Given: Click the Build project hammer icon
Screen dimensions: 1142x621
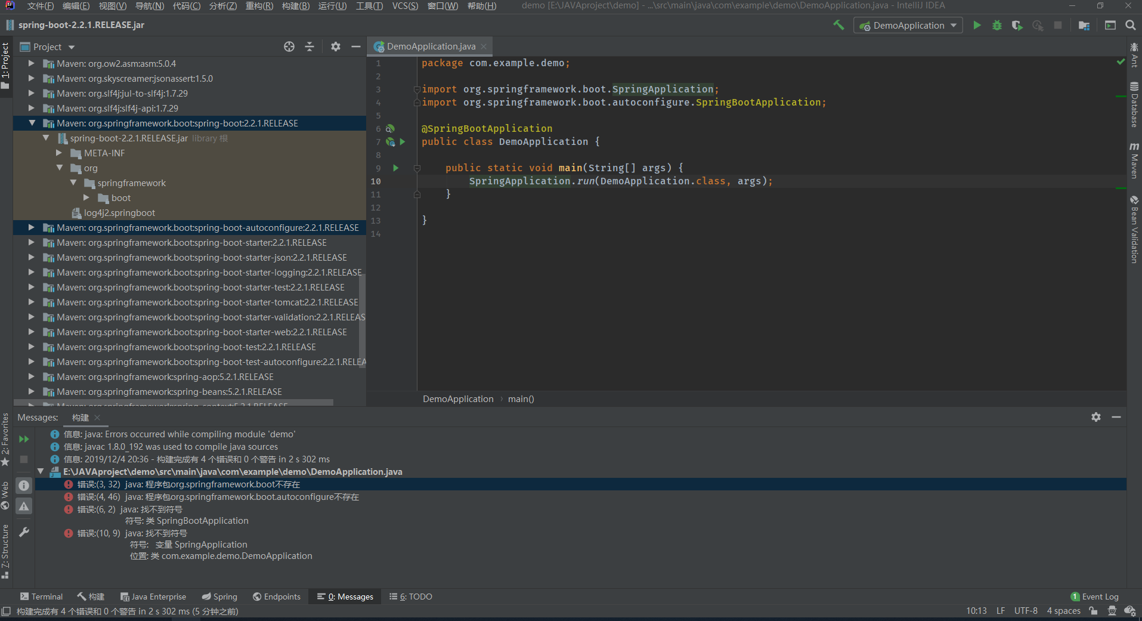Looking at the screenshot, I should [x=838, y=25].
